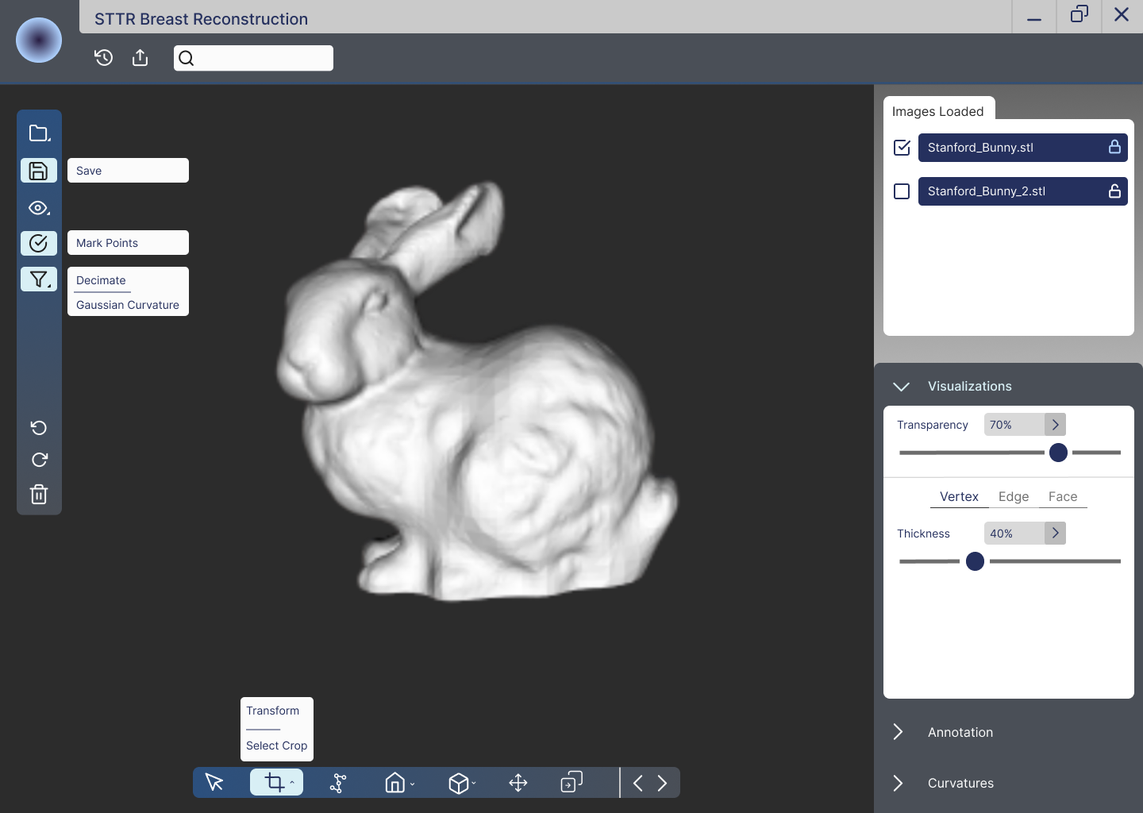Choose Select Crop from crop menu
The image size is (1143, 813).
276,746
